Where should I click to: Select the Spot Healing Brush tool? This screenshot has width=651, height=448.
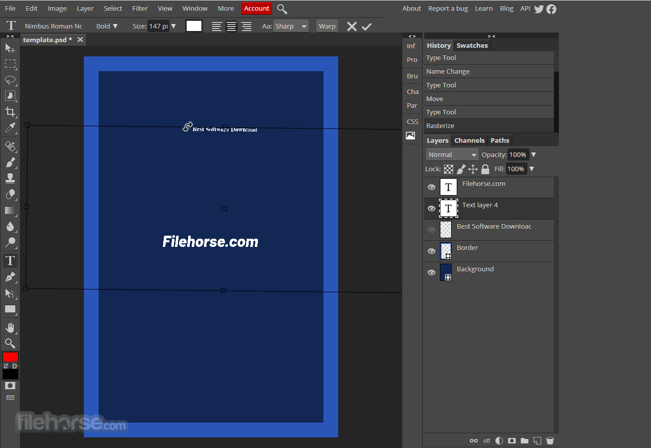10,146
